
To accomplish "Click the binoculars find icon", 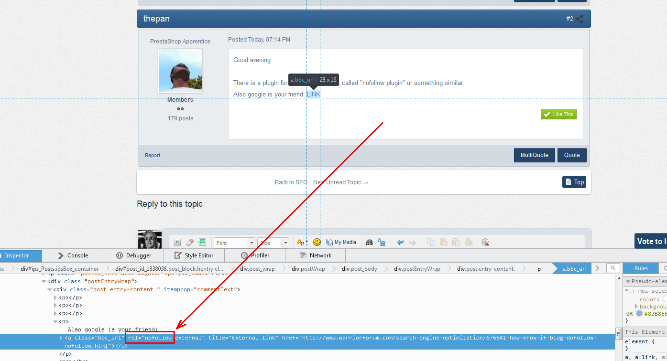I will [x=369, y=243].
